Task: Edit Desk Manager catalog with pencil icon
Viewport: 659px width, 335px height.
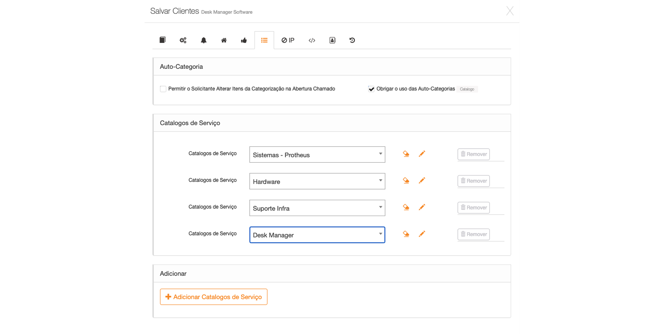Action: coord(422,234)
